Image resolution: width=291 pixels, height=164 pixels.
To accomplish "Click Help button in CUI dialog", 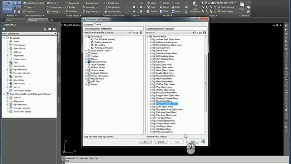I will click(x=193, y=142).
